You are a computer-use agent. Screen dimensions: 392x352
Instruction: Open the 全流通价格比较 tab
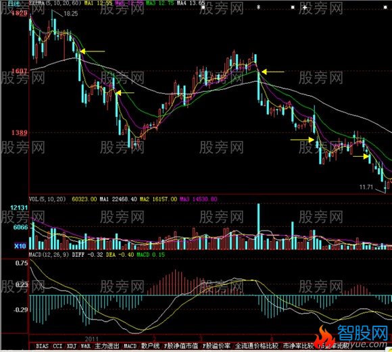point(257,346)
